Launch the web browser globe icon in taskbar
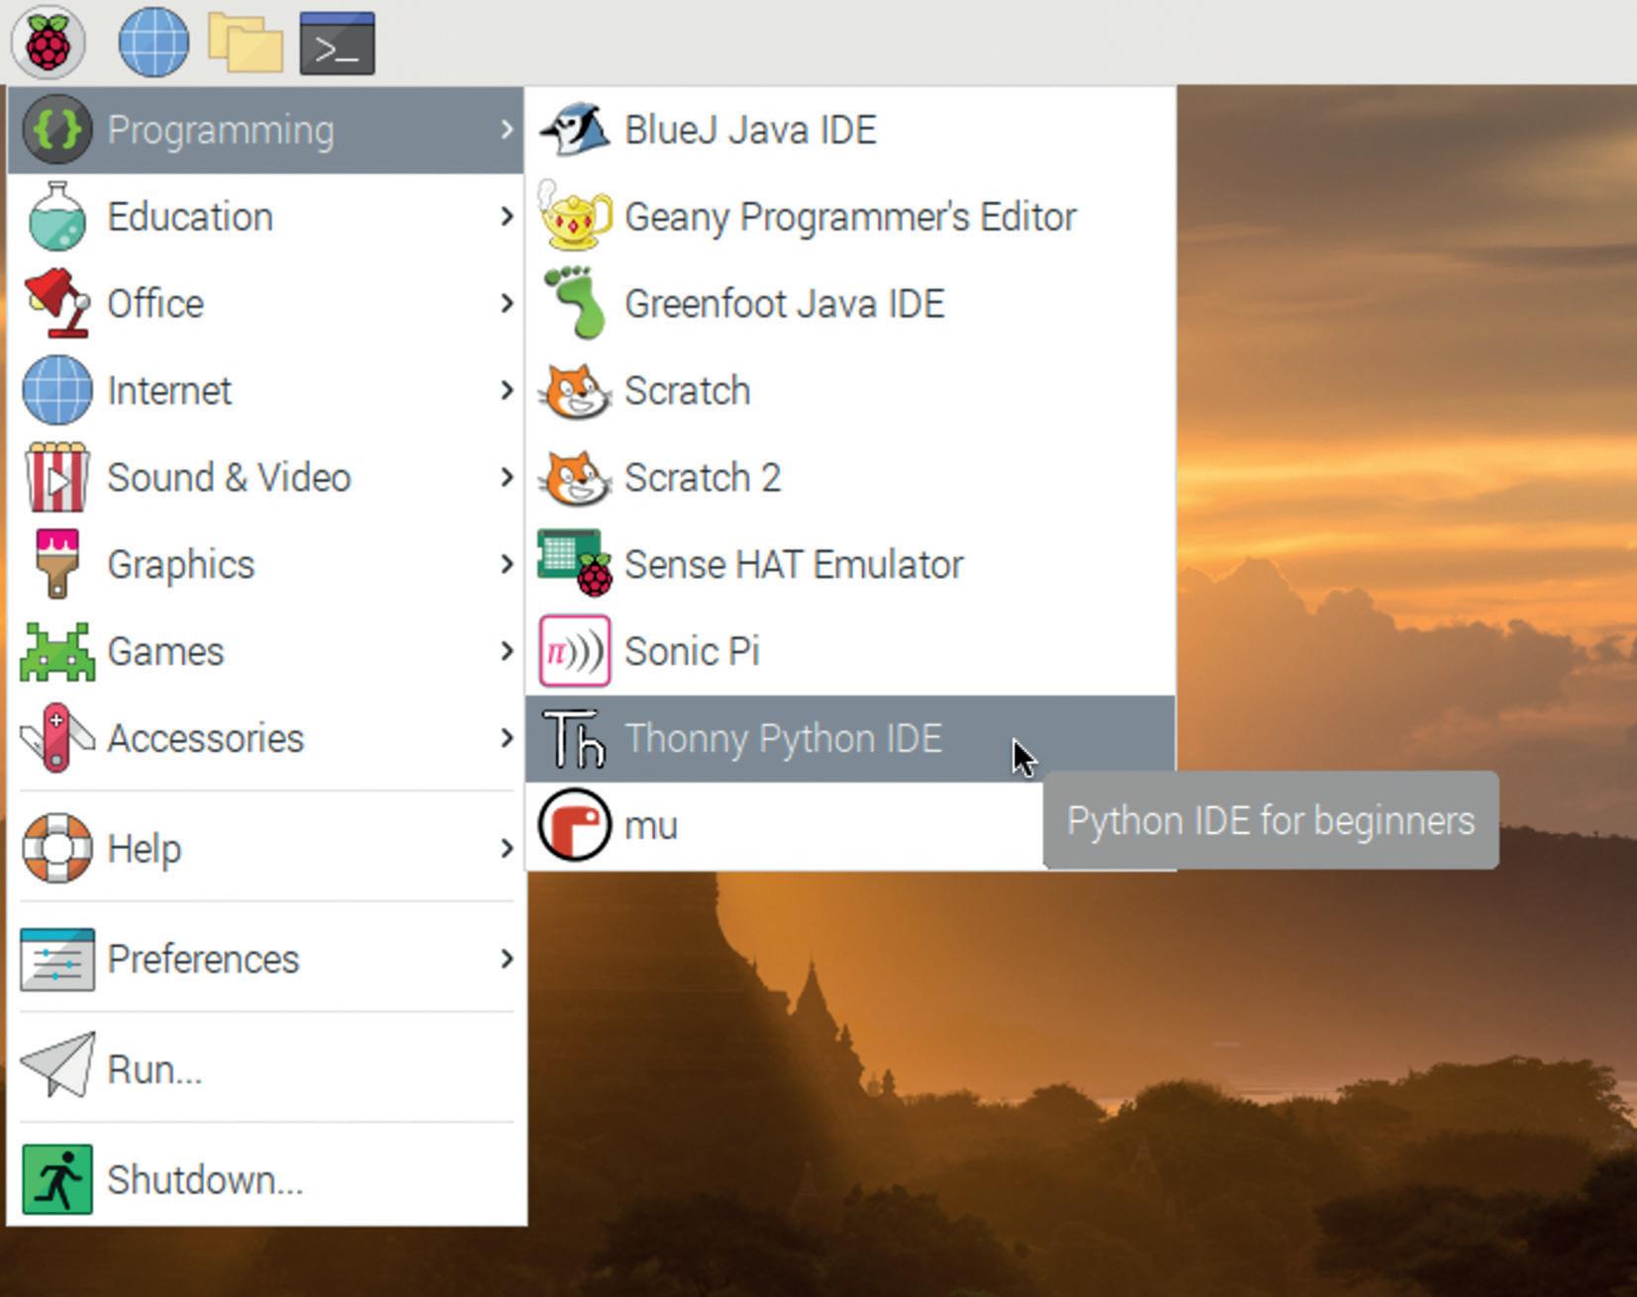The height and width of the screenshot is (1297, 1637). click(153, 43)
